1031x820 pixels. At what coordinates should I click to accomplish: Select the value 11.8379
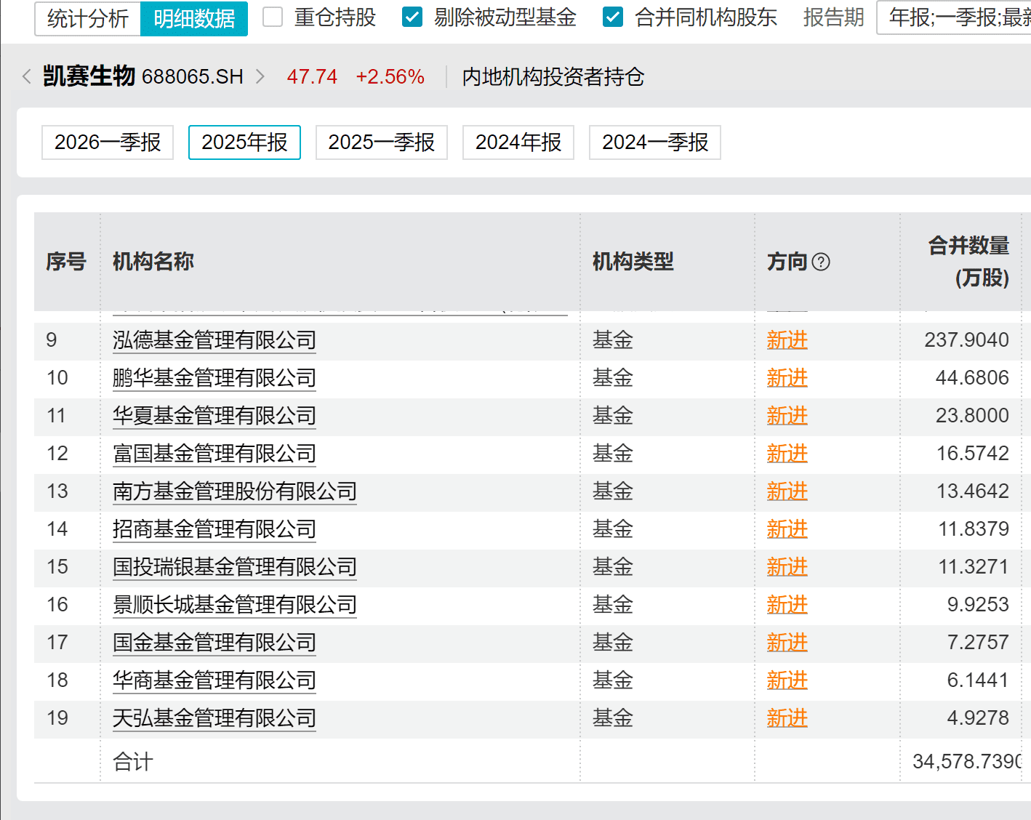point(974,529)
